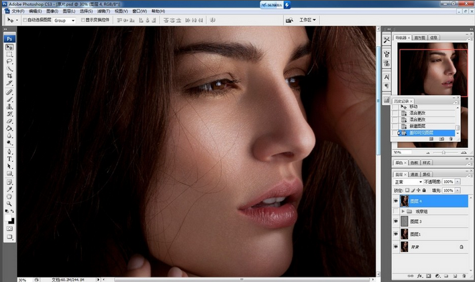The image size is (475, 282).
Task: Open the status bar info arrow
Action: 98,279
